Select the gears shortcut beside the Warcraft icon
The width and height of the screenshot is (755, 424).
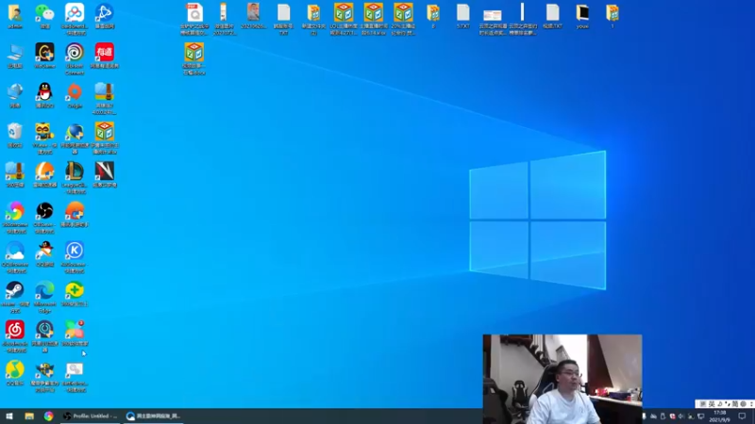[x=75, y=376]
